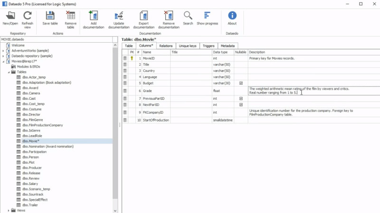
Task: Click the row handle icon for Title column
Action: point(125,64)
